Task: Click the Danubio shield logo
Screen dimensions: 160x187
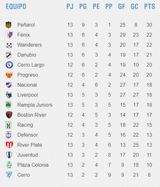Action: click(x=8, y=55)
